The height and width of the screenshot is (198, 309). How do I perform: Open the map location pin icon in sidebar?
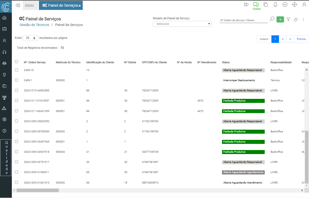tap(4, 75)
